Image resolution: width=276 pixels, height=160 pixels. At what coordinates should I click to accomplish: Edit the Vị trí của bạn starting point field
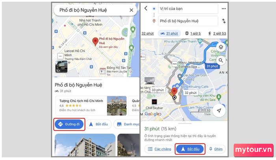(x=188, y=9)
